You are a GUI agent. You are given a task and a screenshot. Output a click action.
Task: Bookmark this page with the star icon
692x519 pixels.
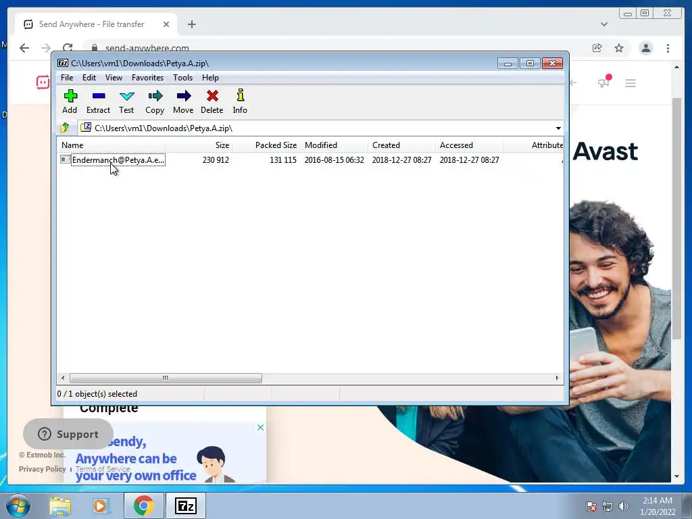click(619, 48)
